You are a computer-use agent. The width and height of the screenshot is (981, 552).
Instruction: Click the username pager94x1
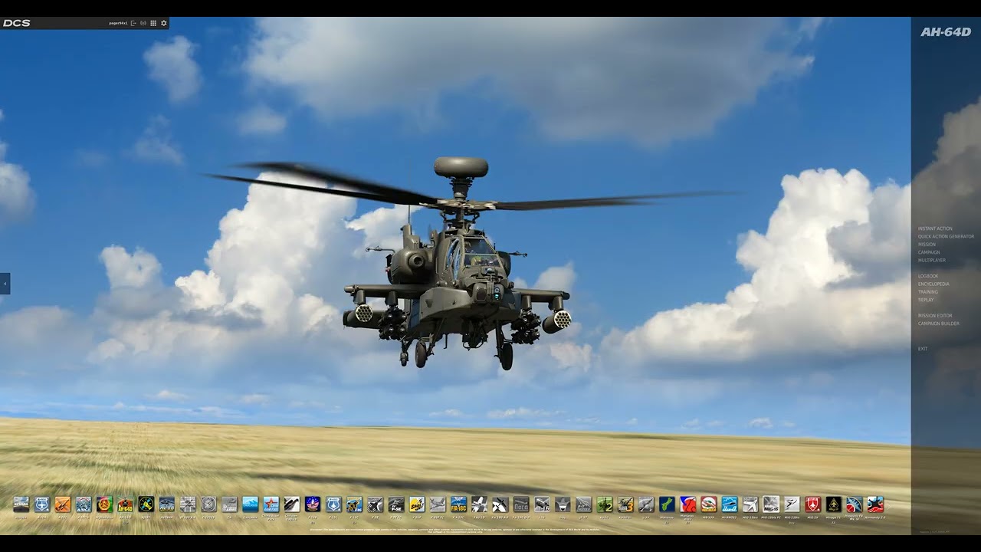(118, 23)
